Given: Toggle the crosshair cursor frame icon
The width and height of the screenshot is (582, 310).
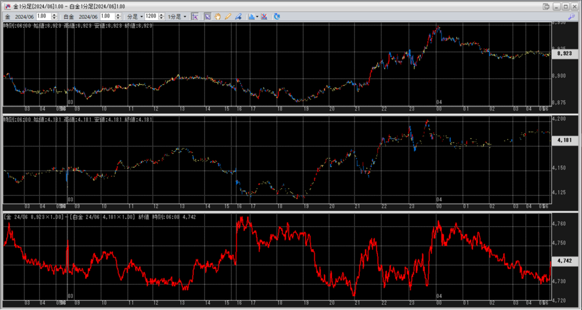Looking at the screenshot, I should click(x=195, y=16).
